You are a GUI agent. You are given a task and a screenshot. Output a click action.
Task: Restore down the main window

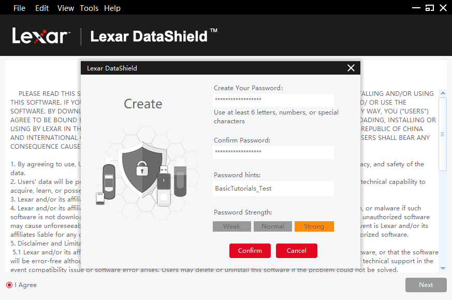[429, 8]
